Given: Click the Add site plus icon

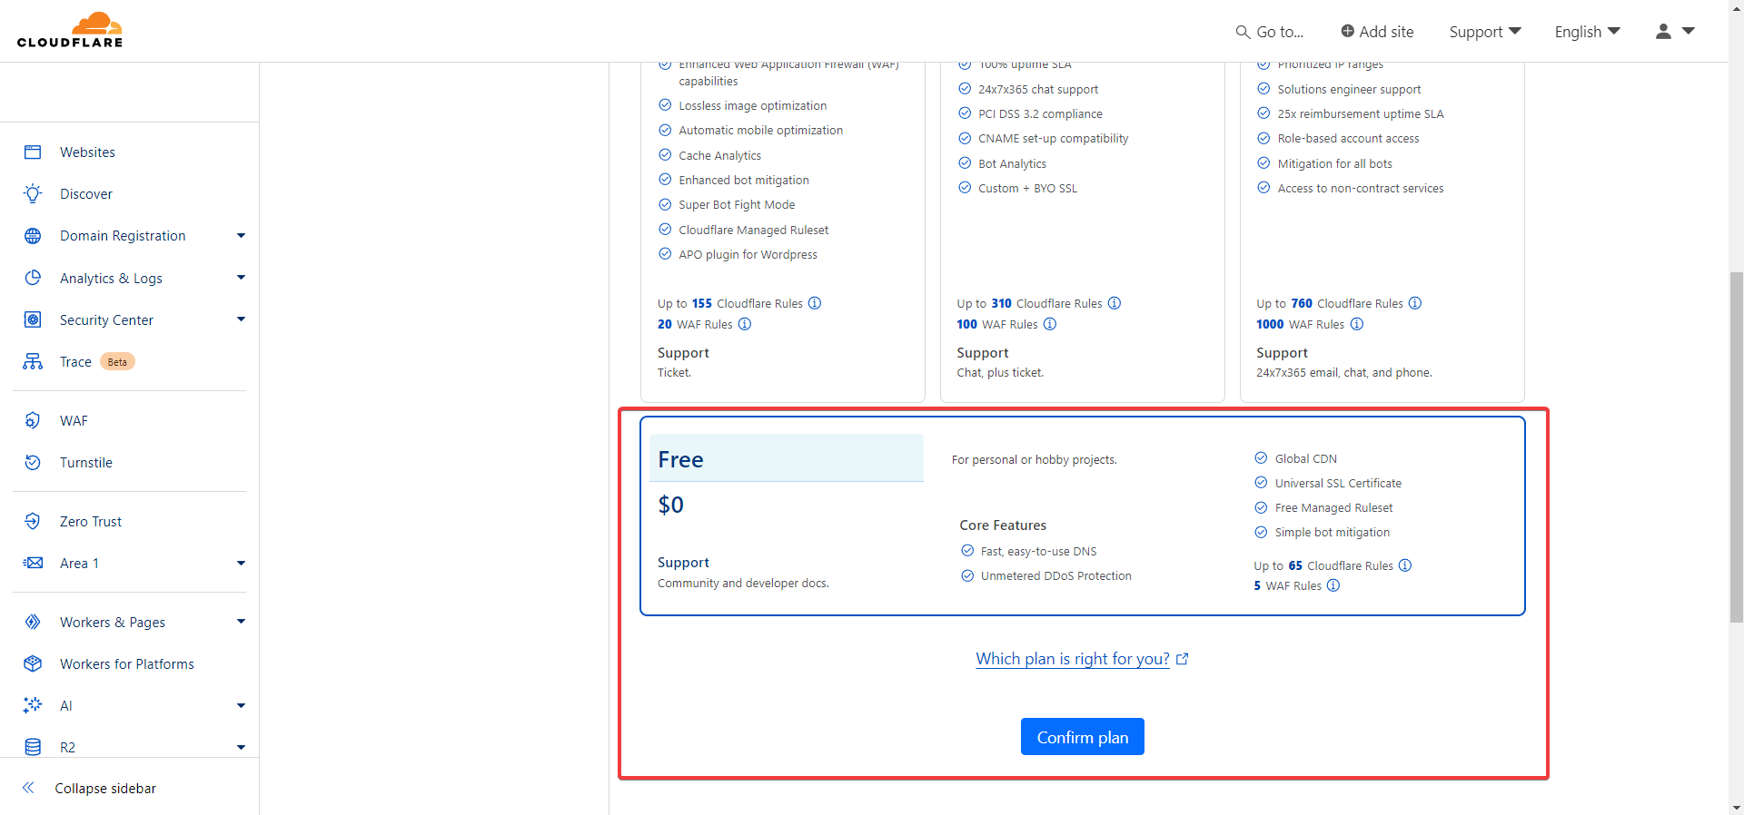Looking at the screenshot, I should 1347,31.
